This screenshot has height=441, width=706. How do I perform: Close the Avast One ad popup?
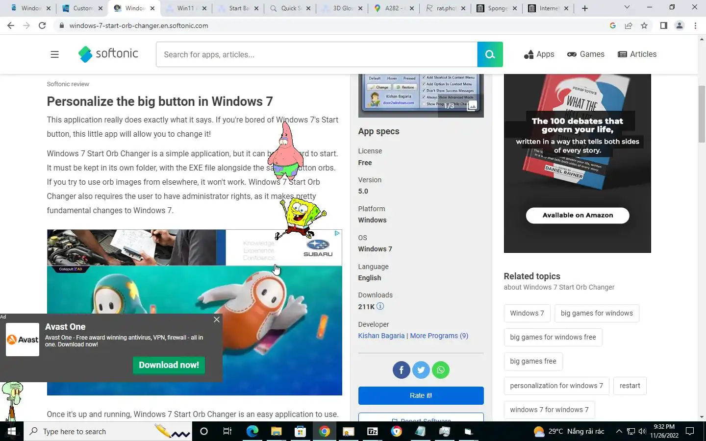(217, 319)
